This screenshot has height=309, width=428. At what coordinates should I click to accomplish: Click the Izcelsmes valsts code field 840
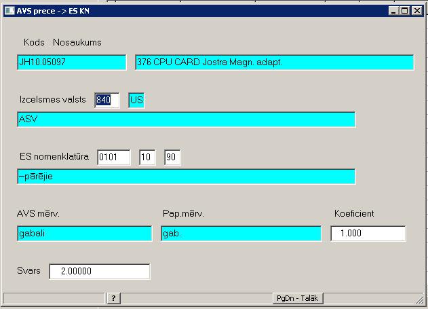pyautogui.click(x=107, y=101)
